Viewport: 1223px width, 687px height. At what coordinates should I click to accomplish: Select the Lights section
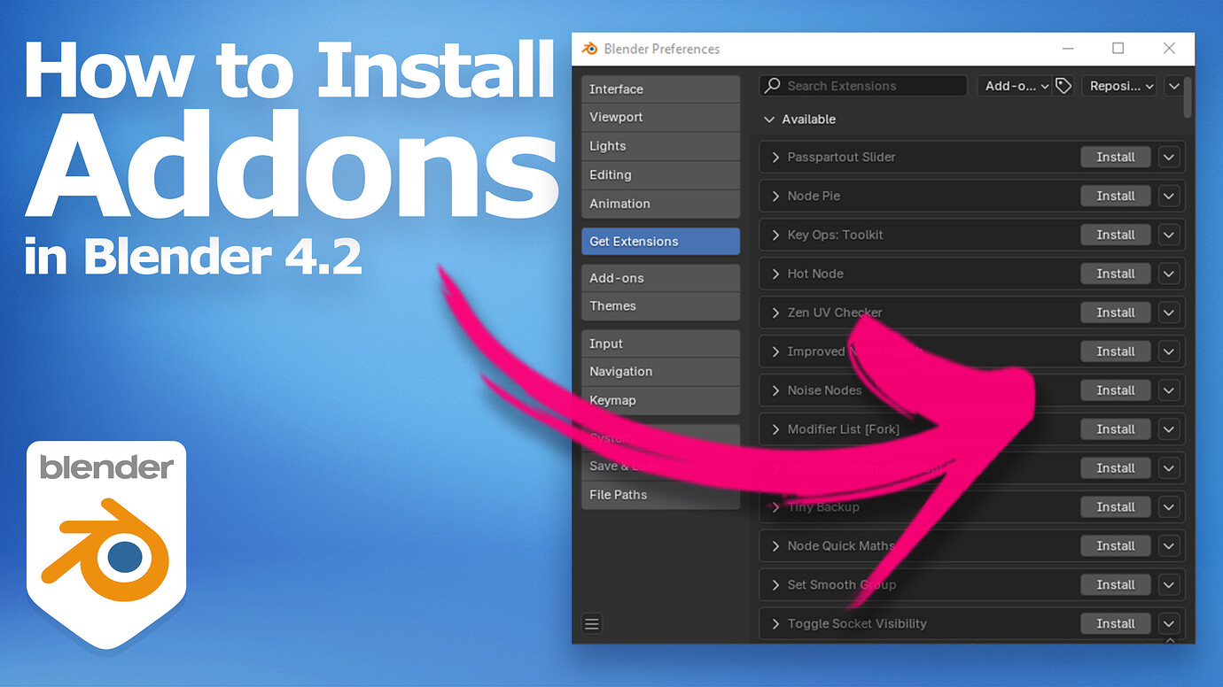[660, 146]
